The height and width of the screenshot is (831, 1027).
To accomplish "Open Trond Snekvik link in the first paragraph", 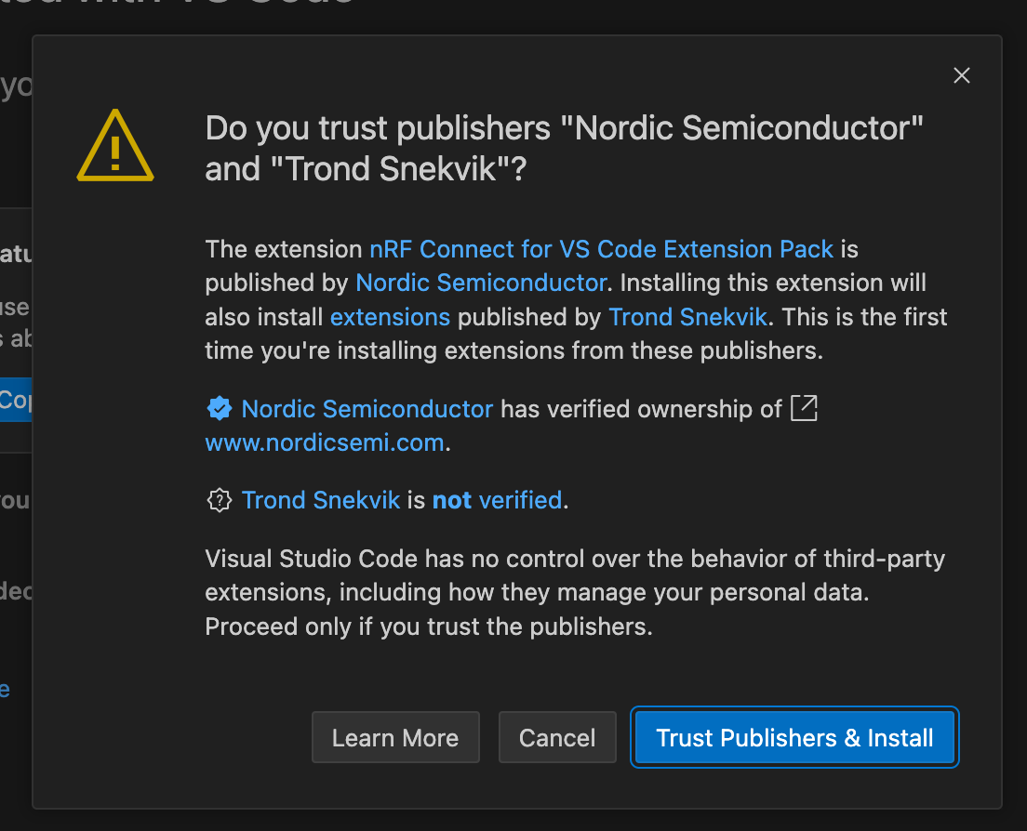I will (x=687, y=317).
